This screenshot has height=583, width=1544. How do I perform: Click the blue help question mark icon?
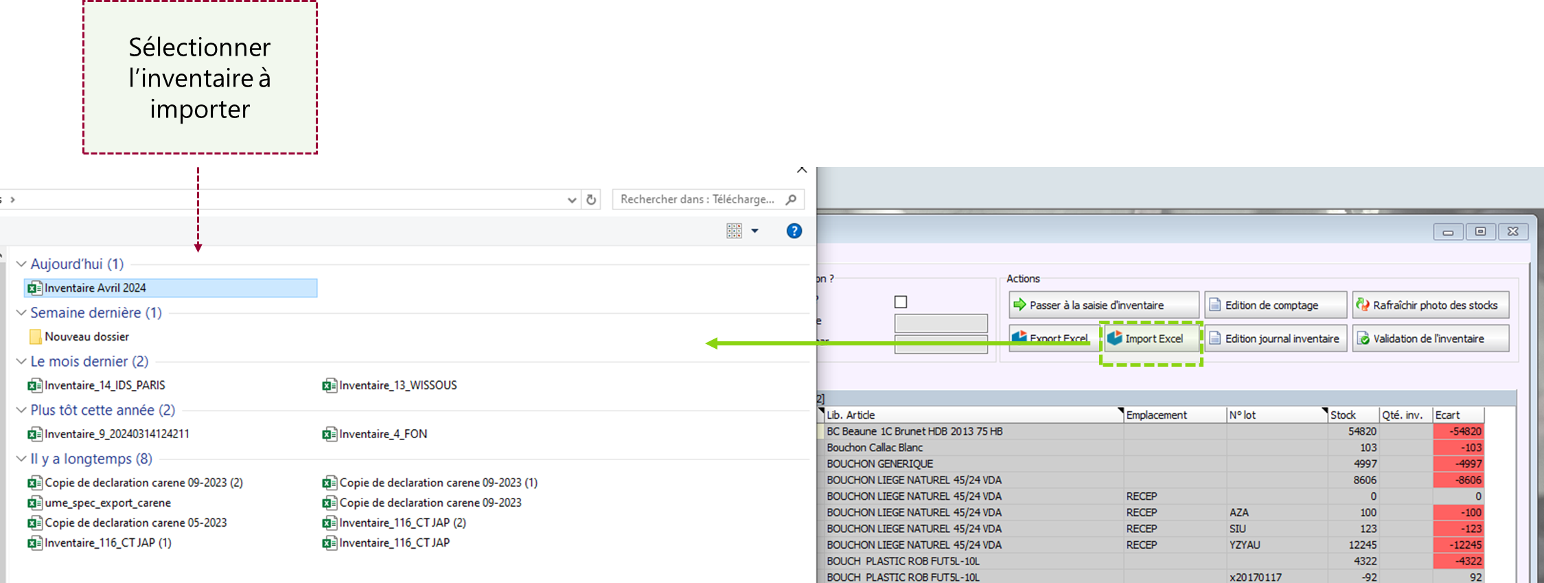(x=794, y=231)
